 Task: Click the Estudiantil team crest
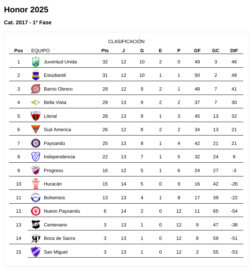[36, 75]
